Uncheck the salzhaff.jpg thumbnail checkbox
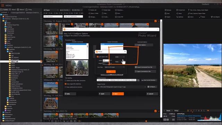 57,83
